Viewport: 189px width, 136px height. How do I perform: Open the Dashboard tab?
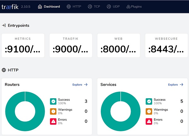pyautogui.click(x=49, y=7)
